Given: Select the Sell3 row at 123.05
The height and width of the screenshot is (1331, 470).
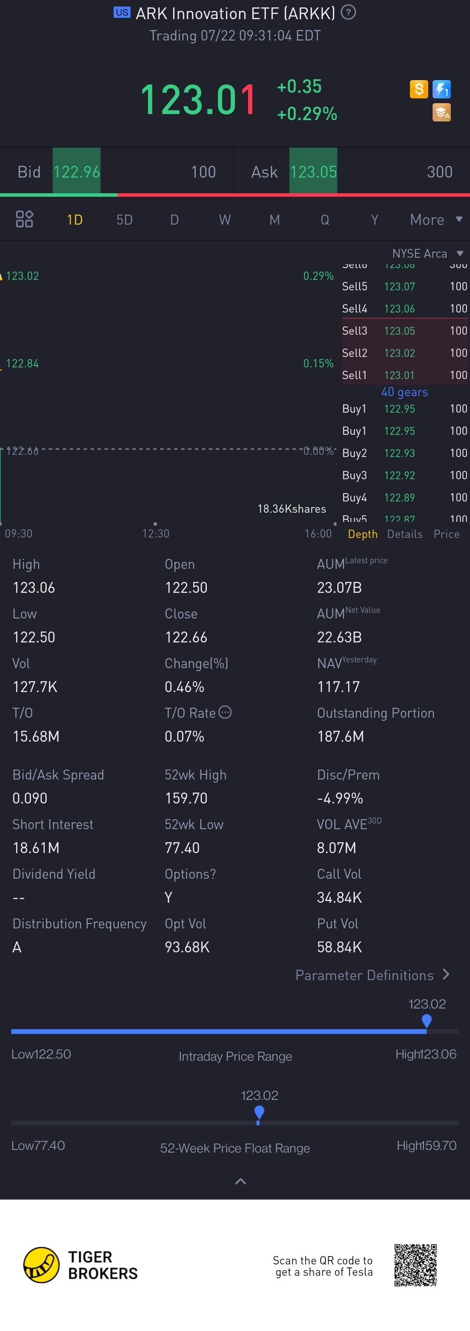Looking at the screenshot, I should [x=404, y=331].
